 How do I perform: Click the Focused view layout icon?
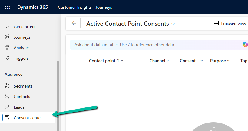(216, 23)
